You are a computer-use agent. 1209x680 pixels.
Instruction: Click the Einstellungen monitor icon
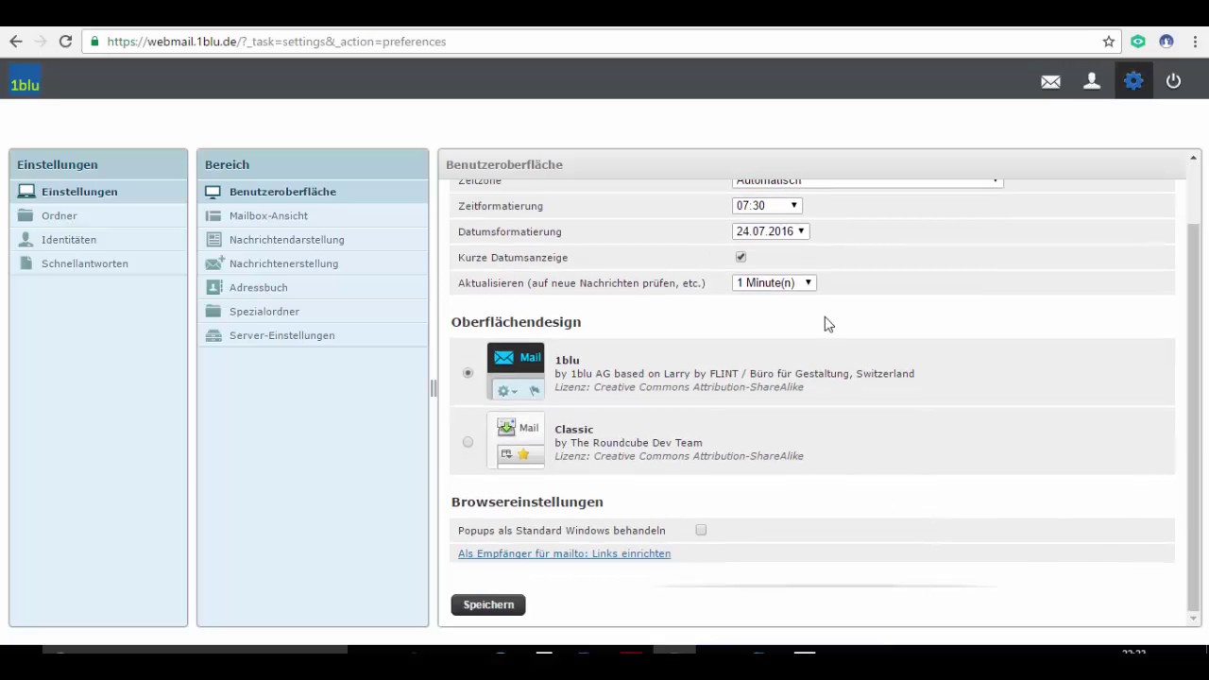[x=26, y=192]
